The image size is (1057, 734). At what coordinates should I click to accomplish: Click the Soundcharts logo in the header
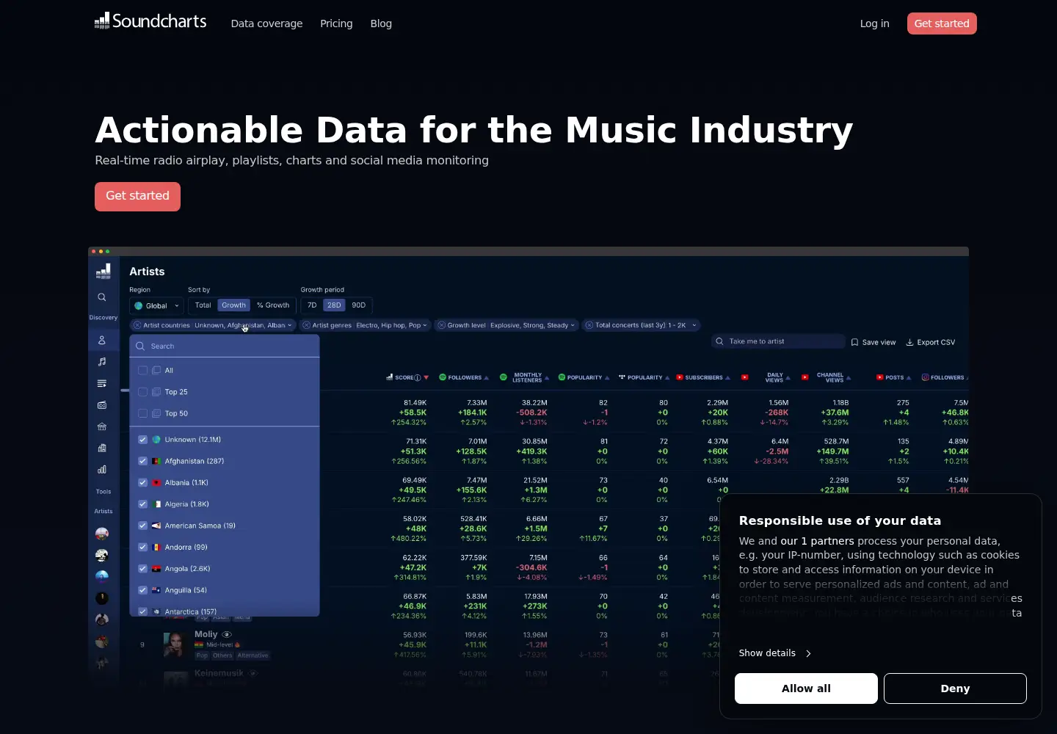150,21
